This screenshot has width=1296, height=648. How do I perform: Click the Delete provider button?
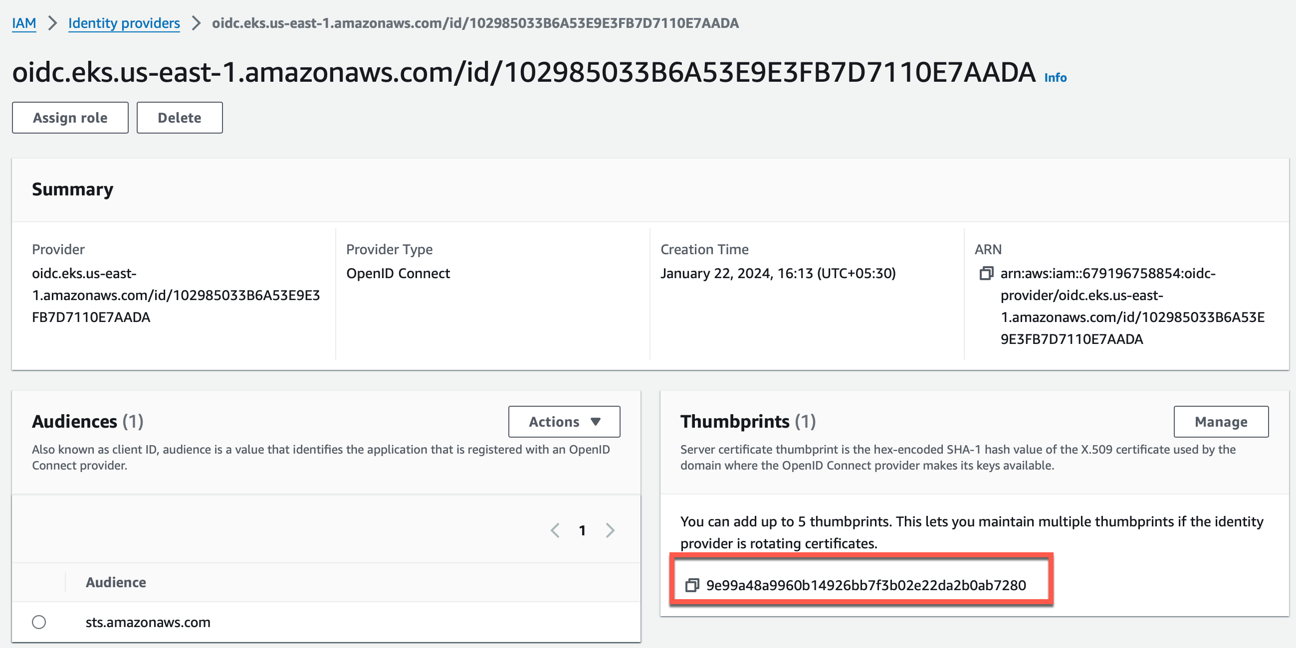[180, 118]
